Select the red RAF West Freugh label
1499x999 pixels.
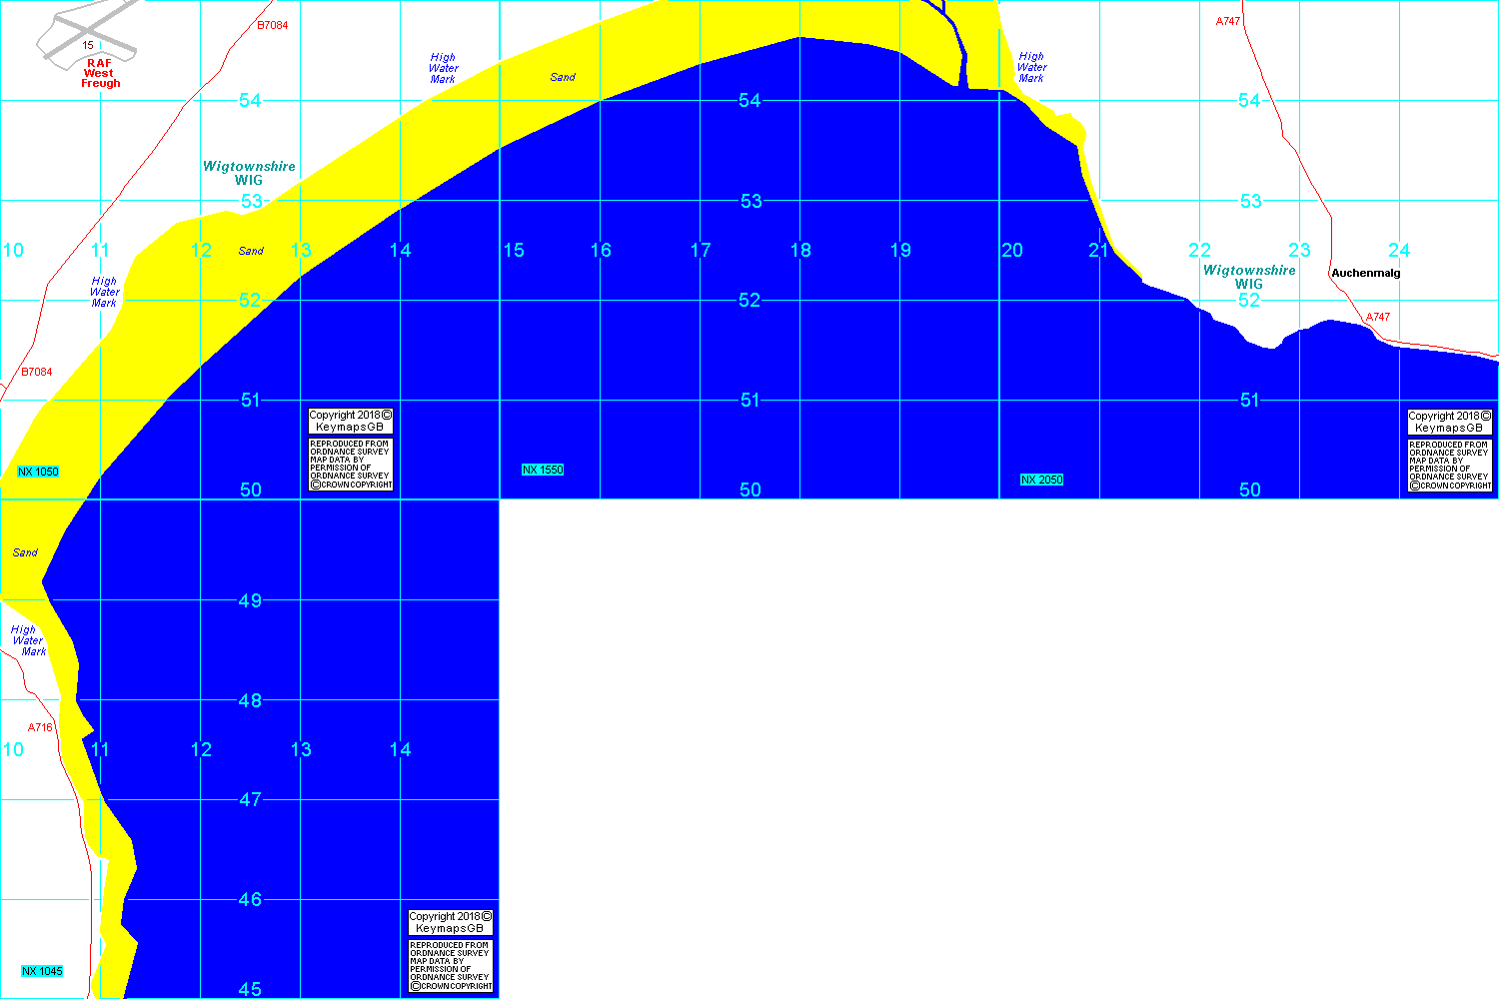click(x=99, y=73)
